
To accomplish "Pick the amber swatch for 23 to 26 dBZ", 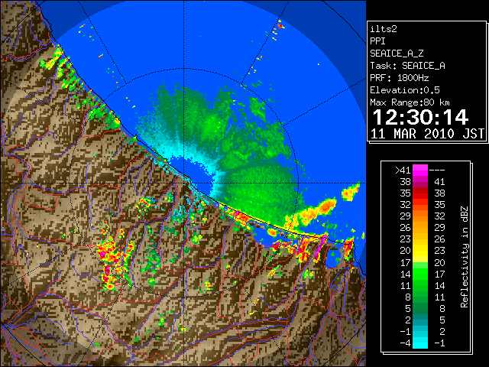I will pos(420,239).
